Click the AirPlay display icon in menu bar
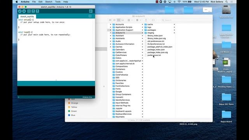 click(x=170, y=2)
